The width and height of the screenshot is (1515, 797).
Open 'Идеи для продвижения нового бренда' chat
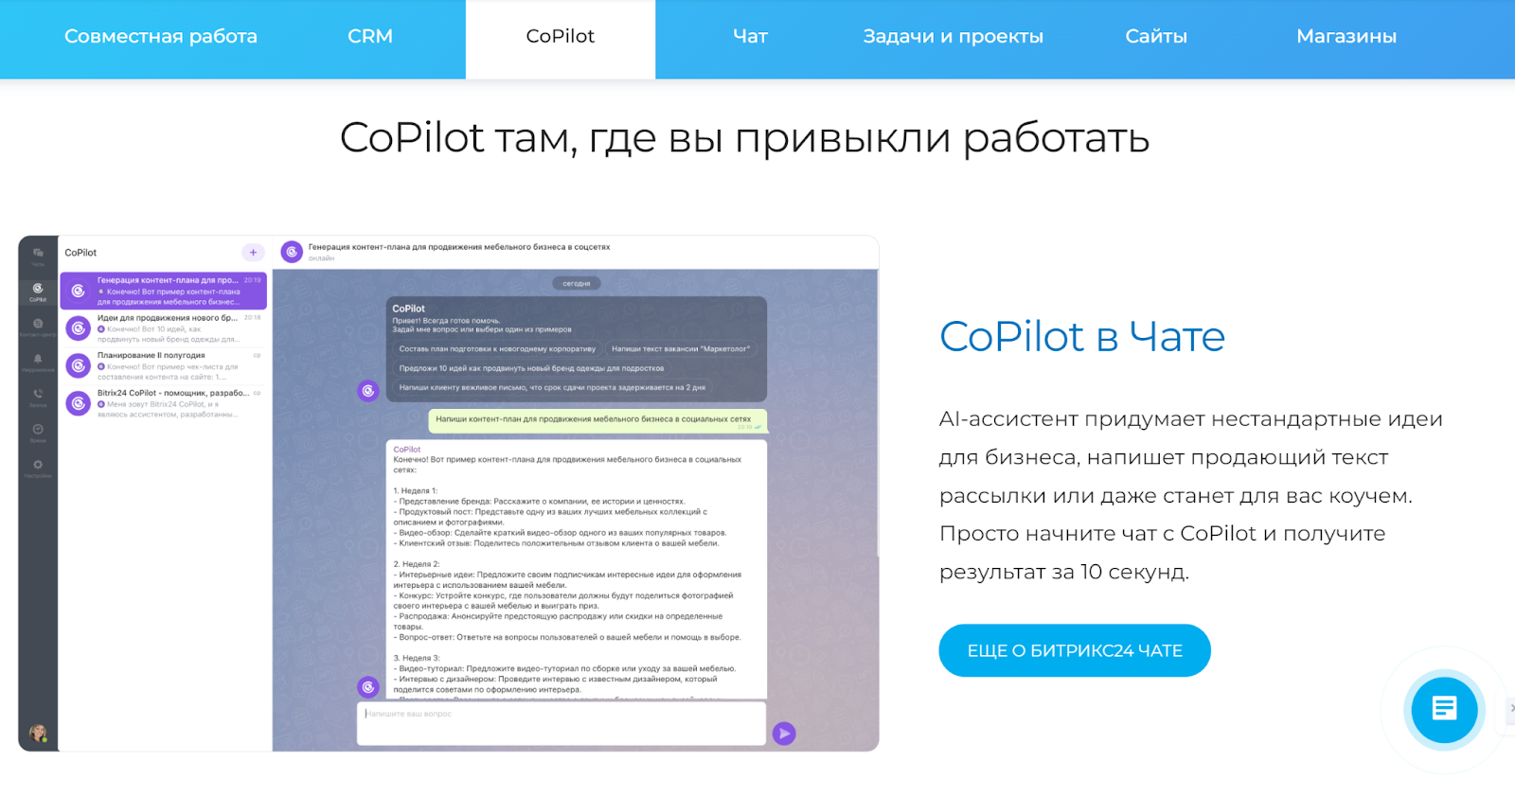click(163, 328)
